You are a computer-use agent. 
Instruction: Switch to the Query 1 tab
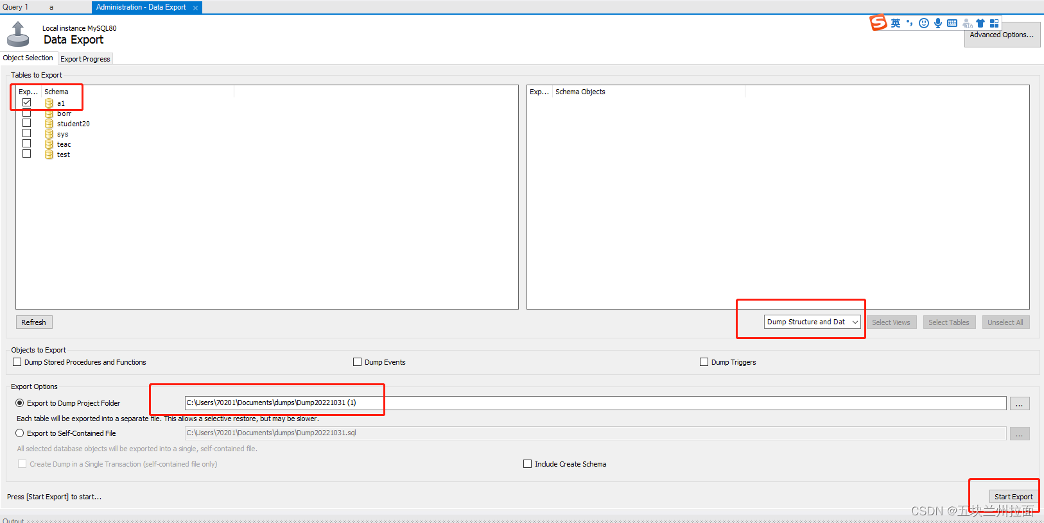pos(15,7)
